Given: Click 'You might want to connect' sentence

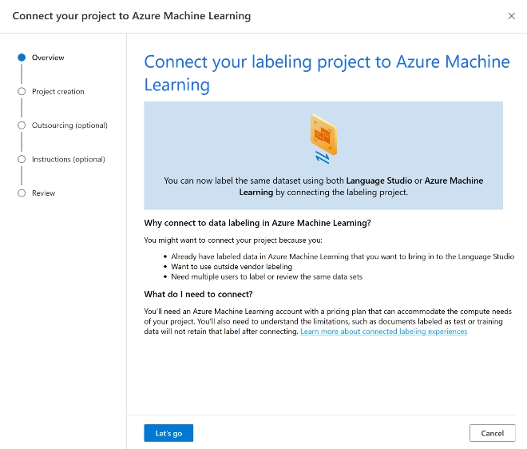Looking at the screenshot, I should click(233, 240).
